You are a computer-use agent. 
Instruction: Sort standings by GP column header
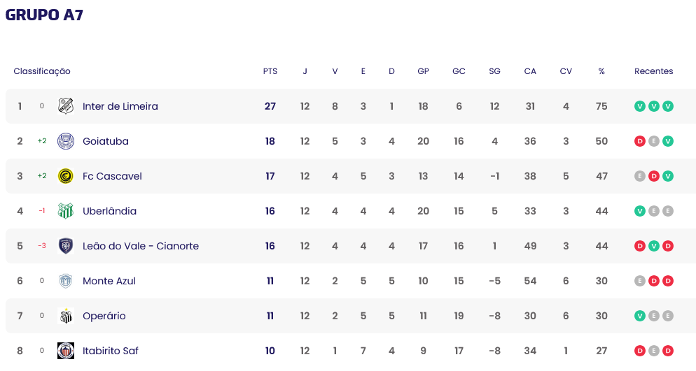coord(424,71)
